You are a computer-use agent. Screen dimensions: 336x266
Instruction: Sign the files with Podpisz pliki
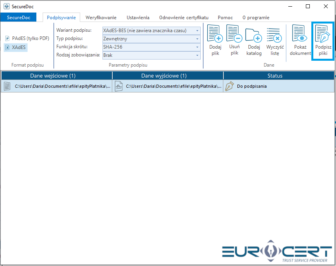[x=323, y=41]
